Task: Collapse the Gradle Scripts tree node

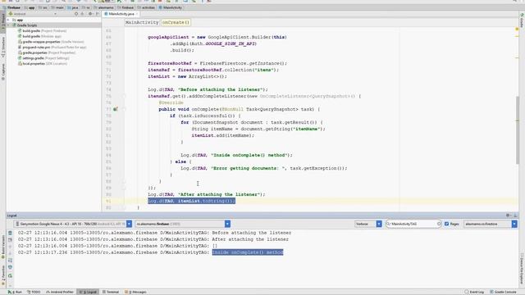Action: (9, 25)
